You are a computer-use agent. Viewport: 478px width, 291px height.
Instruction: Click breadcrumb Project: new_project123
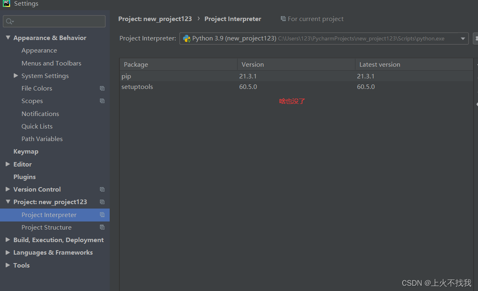pyautogui.click(x=155, y=19)
